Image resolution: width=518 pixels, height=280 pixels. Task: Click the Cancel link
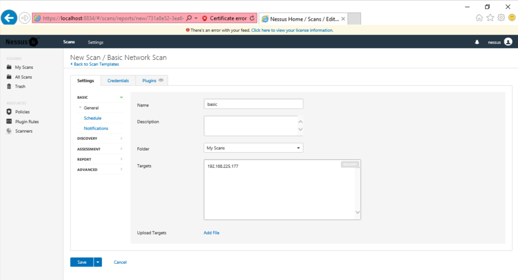coord(120,262)
